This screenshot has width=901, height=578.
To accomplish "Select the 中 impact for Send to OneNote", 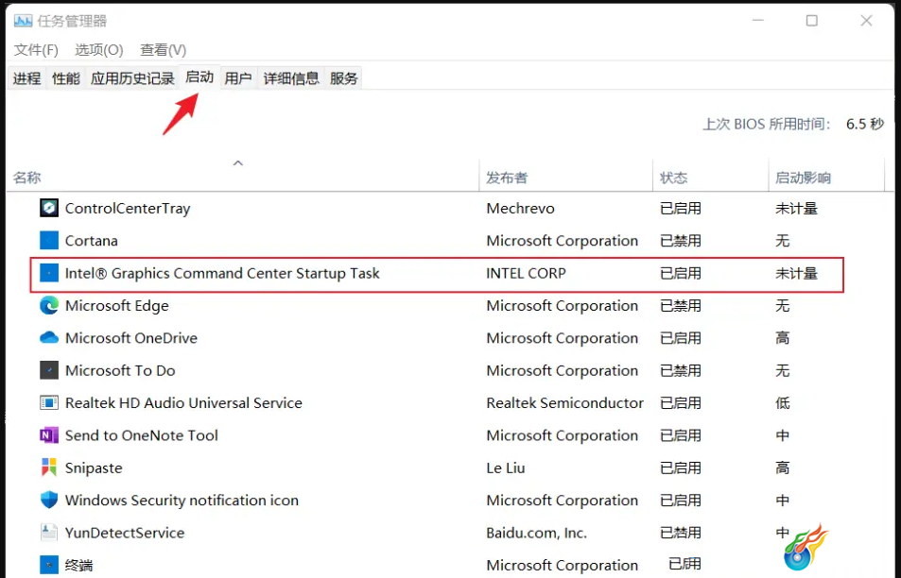I will coord(783,435).
